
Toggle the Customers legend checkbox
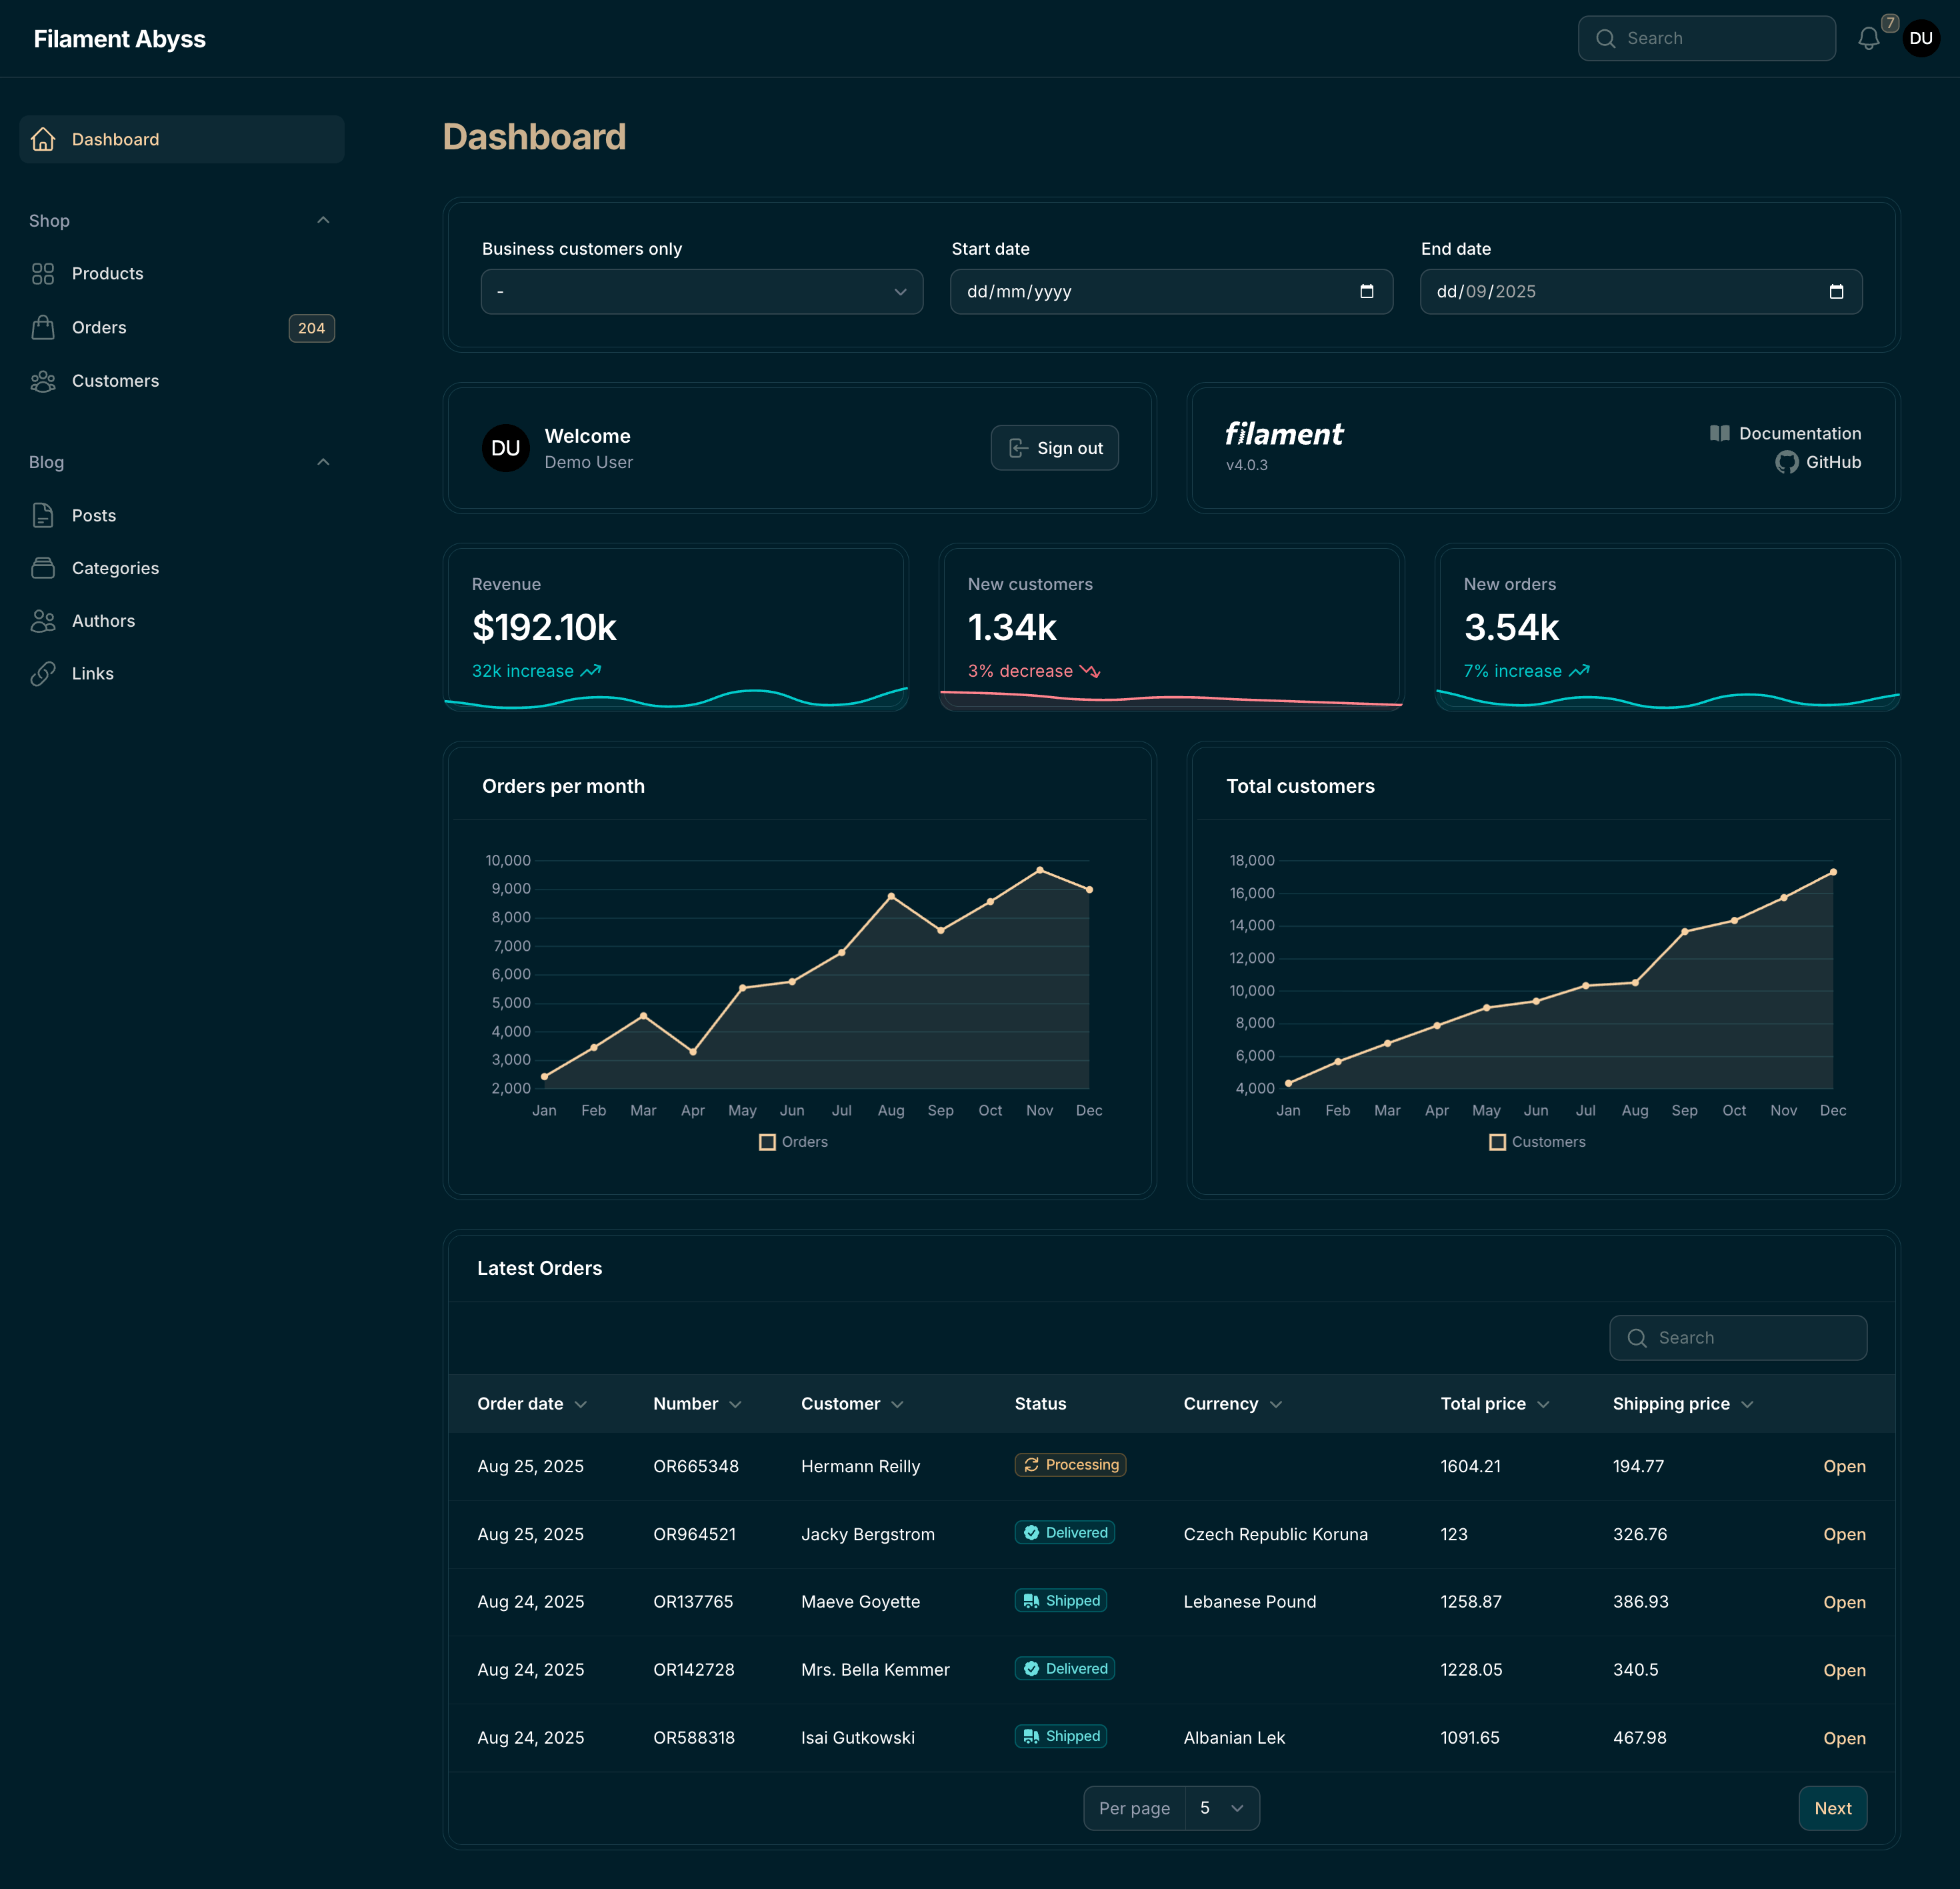pyautogui.click(x=1498, y=1141)
